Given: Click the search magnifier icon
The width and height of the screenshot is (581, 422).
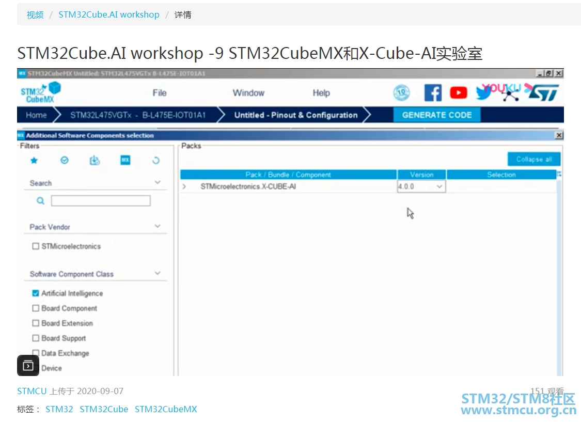Looking at the screenshot, I should click(x=40, y=201).
